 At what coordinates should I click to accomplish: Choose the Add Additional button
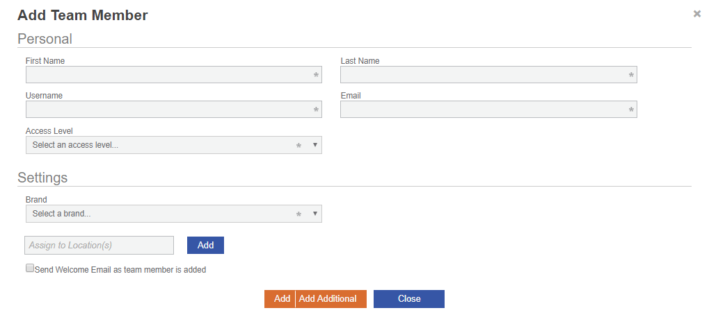[x=328, y=299]
